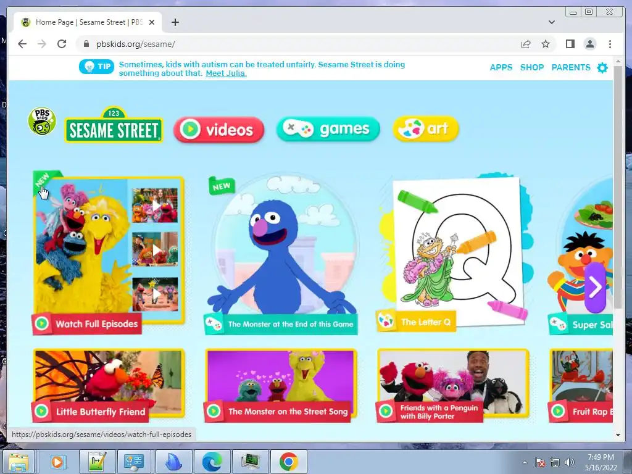Click play icon on Watch Full Episodes label
This screenshot has height=474, width=632.
tap(41, 323)
